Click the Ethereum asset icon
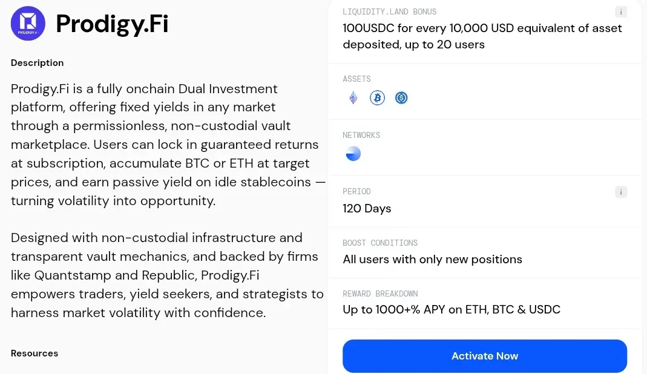The height and width of the screenshot is (374, 647). [353, 98]
